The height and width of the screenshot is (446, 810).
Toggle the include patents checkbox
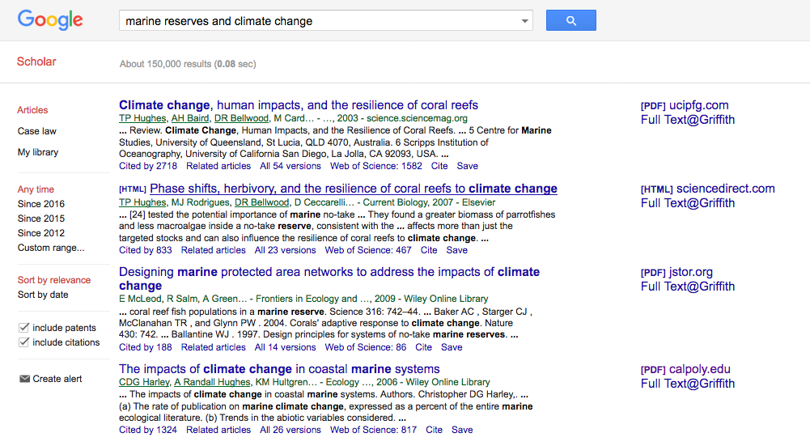click(x=23, y=328)
